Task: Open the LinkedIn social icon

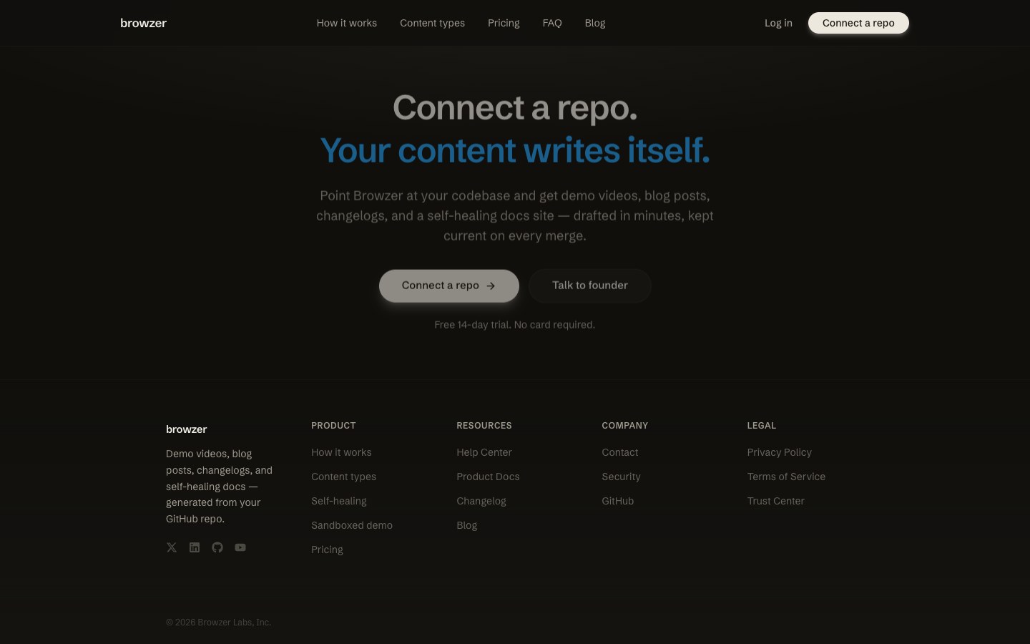Action: (x=195, y=547)
